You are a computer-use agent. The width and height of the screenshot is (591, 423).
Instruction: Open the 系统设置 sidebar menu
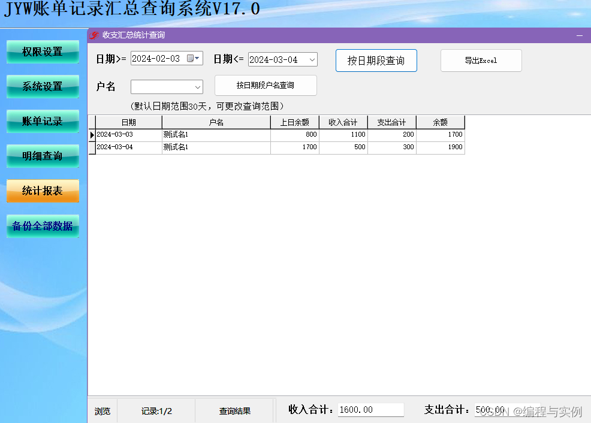43,86
